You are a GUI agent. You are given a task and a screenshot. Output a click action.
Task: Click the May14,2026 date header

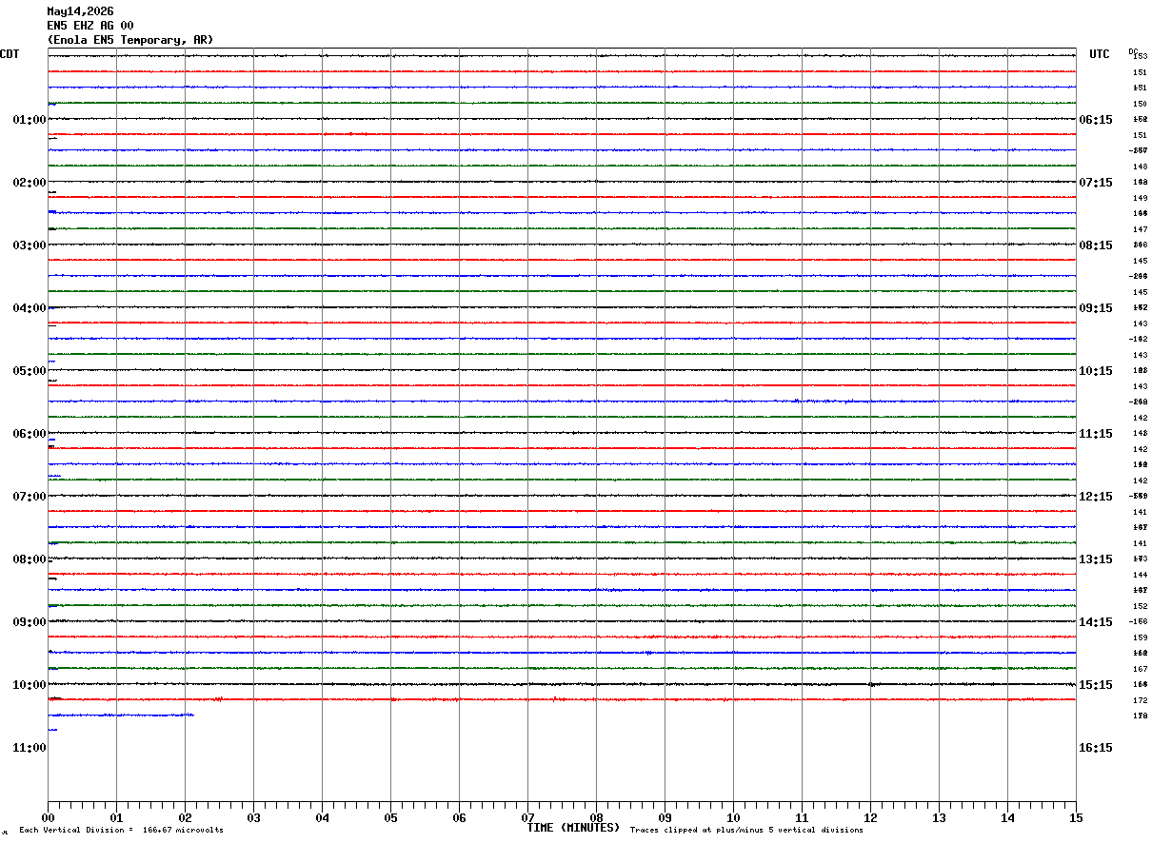pyautogui.click(x=80, y=11)
